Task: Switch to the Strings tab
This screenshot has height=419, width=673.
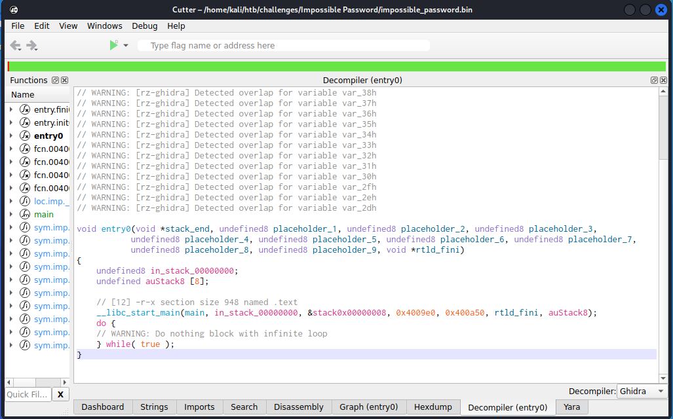Action: (x=154, y=407)
